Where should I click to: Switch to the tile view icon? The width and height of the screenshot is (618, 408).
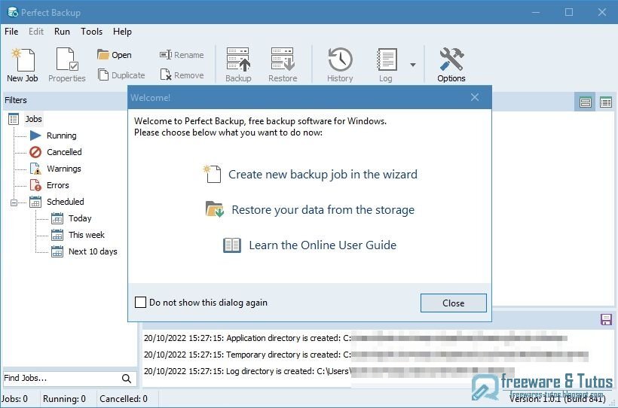[586, 102]
